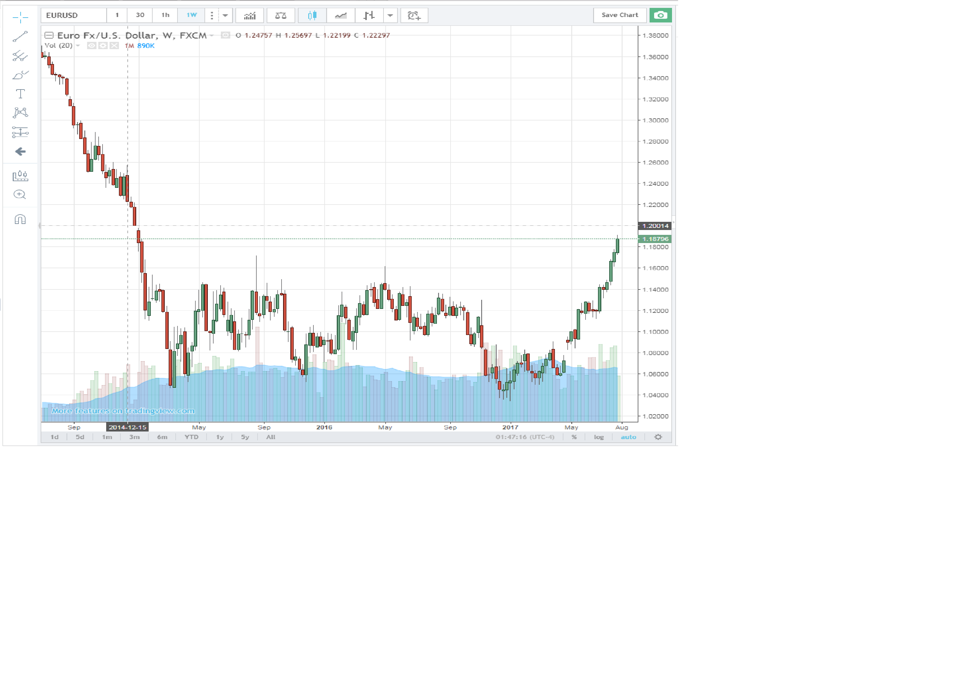Select the long position prediction tool
This screenshot has width=966, height=687.
point(20,132)
